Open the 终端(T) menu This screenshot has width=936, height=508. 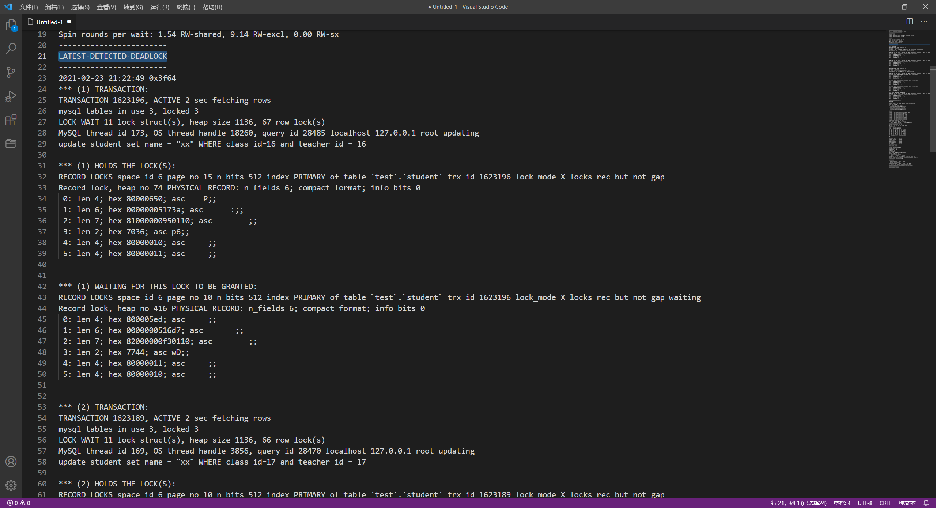pos(186,7)
